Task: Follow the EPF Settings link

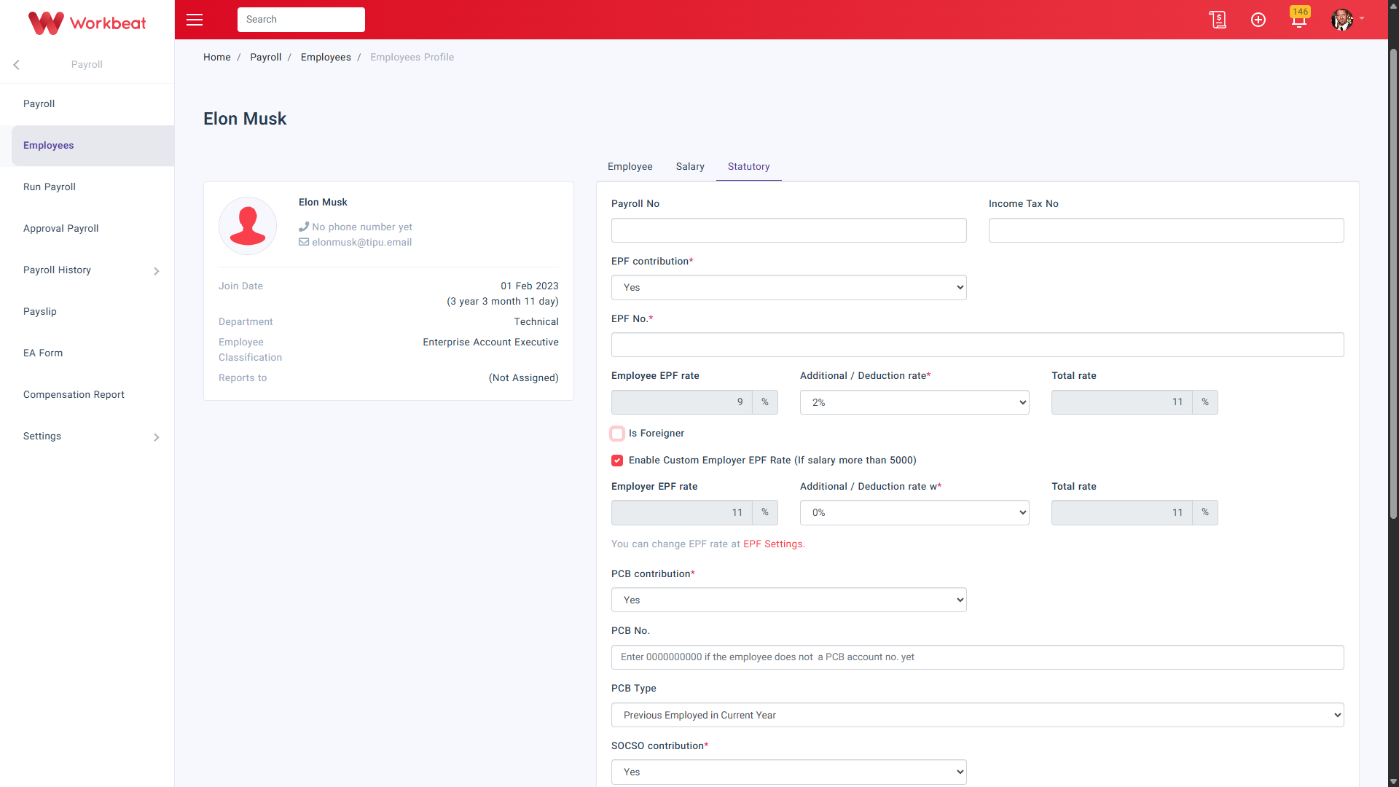Action: [x=772, y=544]
